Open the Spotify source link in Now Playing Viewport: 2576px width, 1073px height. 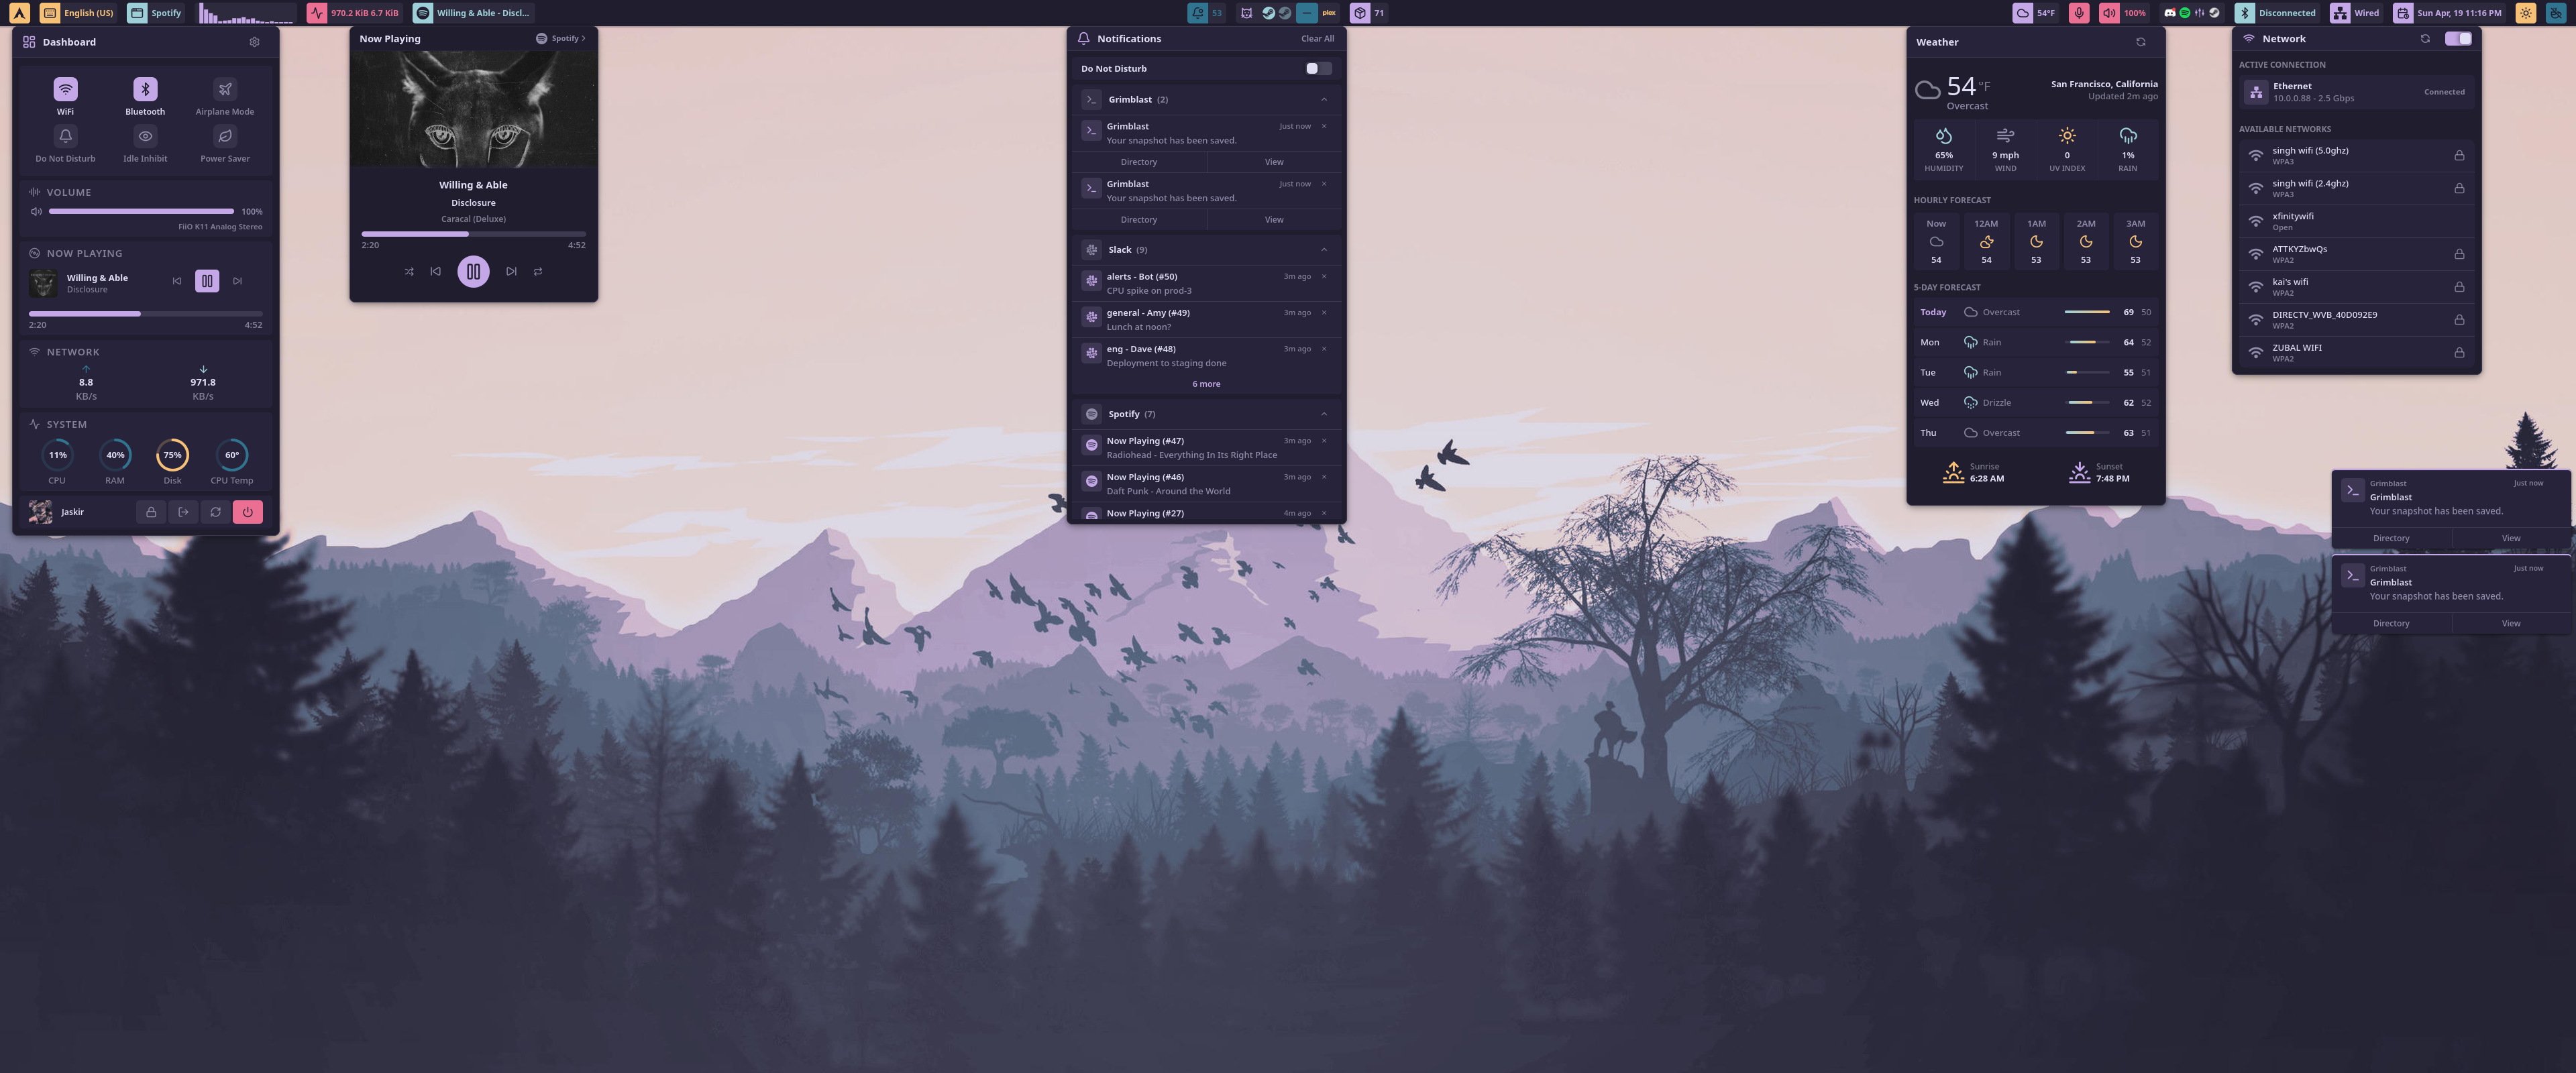coord(561,39)
